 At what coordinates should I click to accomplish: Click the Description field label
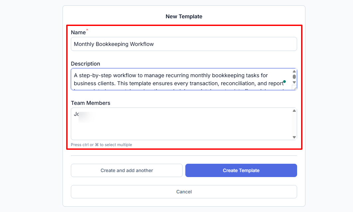pyautogui.click(x=86, y=64)
